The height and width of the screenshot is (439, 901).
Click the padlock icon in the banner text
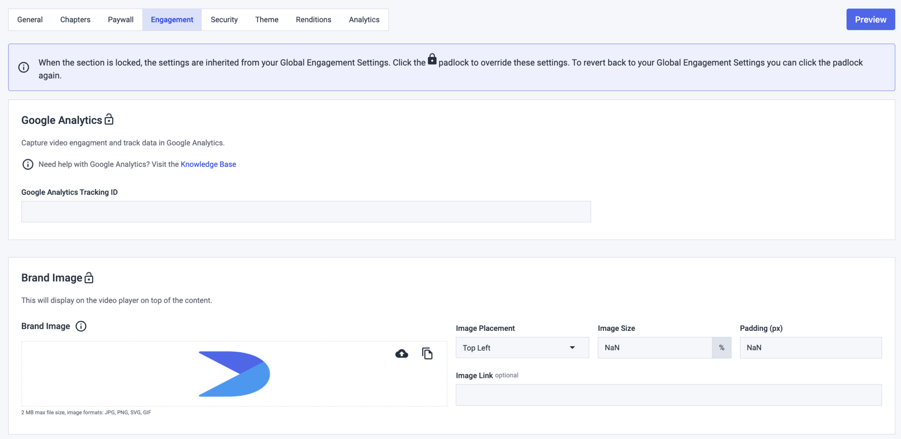tap(432, 59)
